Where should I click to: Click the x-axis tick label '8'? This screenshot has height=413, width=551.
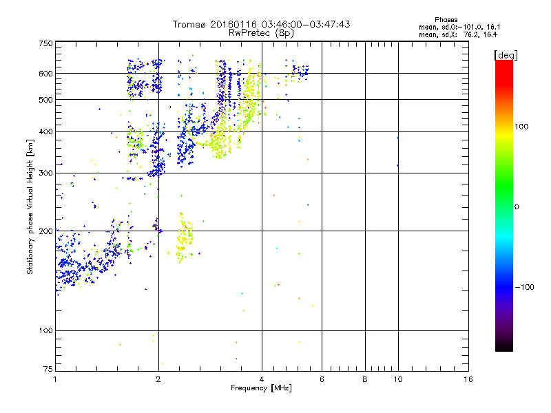tap(365, 379)
